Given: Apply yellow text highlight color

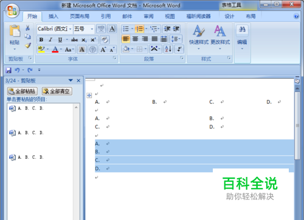Looking at the screenshot, I should coord(41,49).
